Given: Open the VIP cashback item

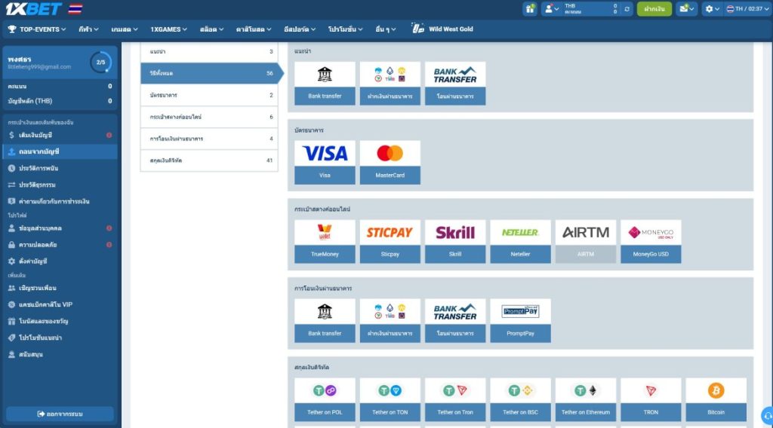Looking at the screenshot, I should pos(60,304).
